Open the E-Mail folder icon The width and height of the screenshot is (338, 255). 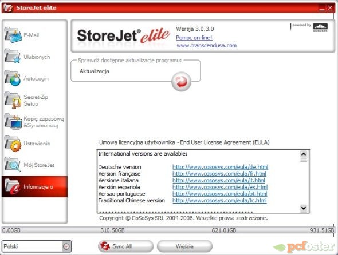pos(13,35)
